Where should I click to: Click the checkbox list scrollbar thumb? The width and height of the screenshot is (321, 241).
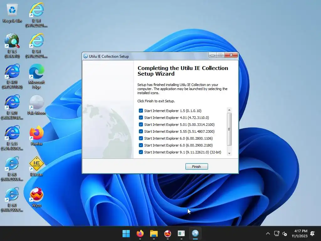point(229,129)
